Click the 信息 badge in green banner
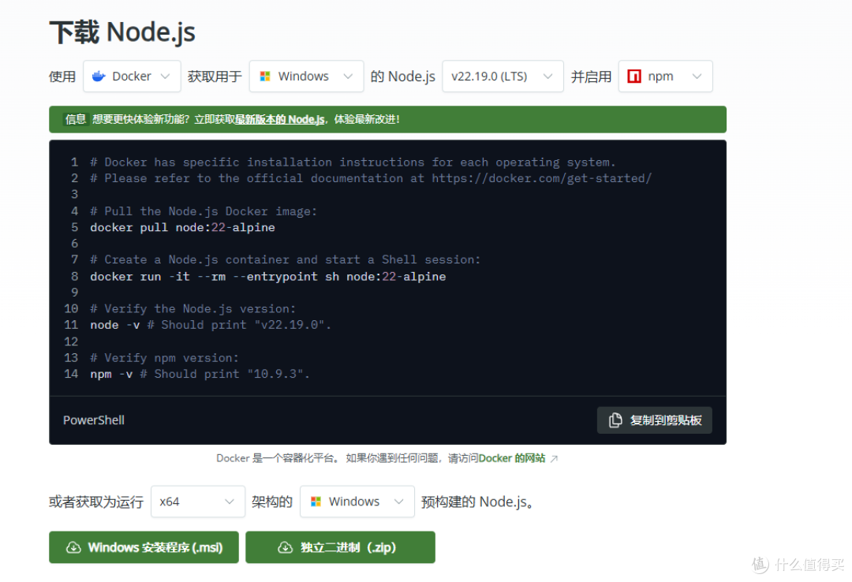The image size is (852, 582). click(x=75, y=120)
